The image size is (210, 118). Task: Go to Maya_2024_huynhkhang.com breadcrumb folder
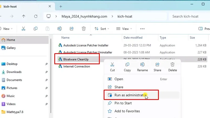pyautogui.click(x=84, y=16)
